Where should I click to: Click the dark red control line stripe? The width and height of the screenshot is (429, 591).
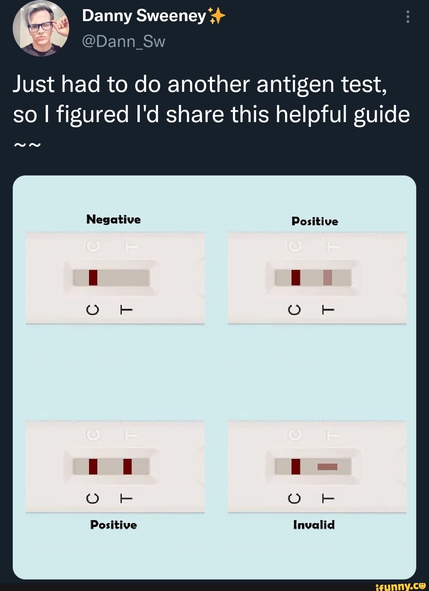coord(93,278)
